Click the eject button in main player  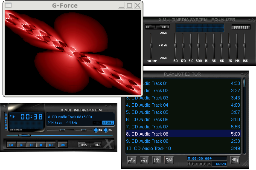click(x=63, y=144)
